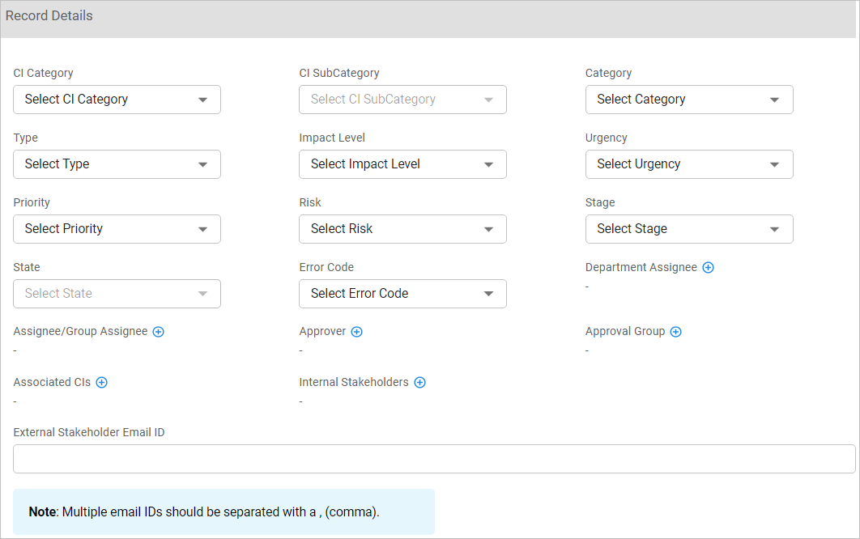Open the Select Urgency dropdown
Viewport: 860px width, 539px height.
pos(688,164)
